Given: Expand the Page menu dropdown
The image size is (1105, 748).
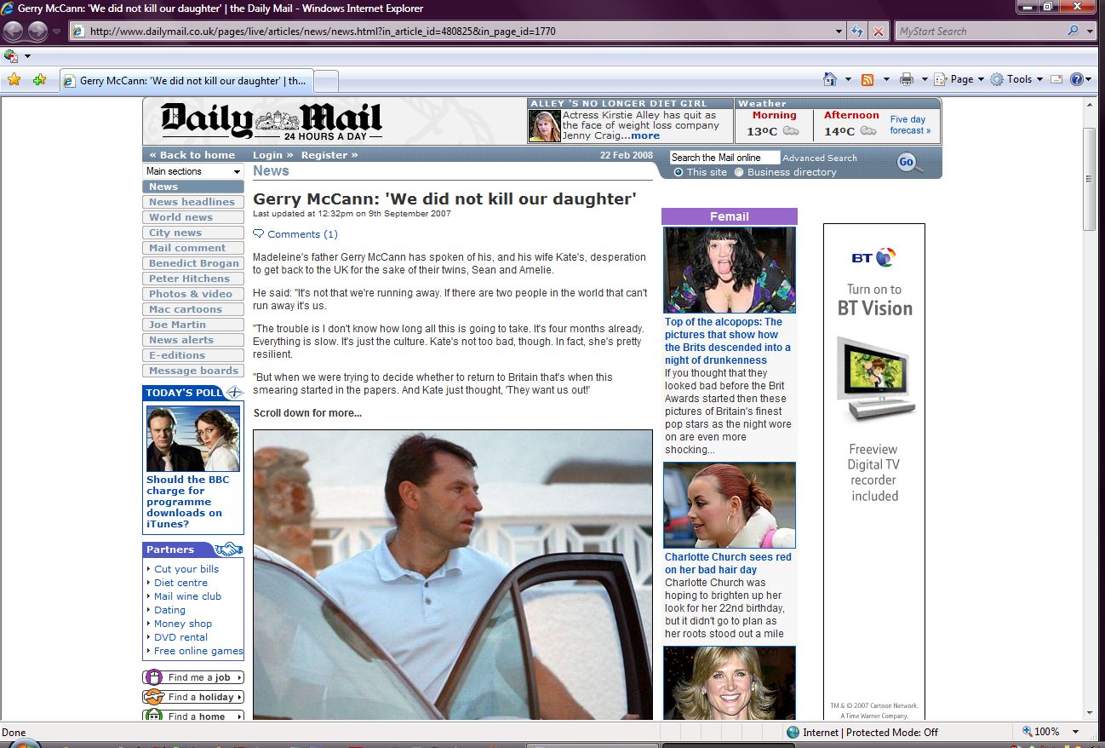Looking at the screenshot, I should pyautogui.click(x=959, y=79).
